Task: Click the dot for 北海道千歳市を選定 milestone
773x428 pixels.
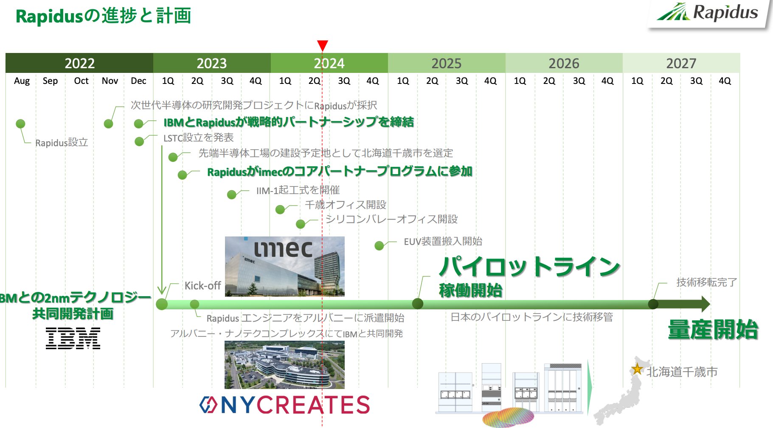Action: pos(173,158)
